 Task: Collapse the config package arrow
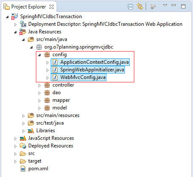(x=40, y=55)
